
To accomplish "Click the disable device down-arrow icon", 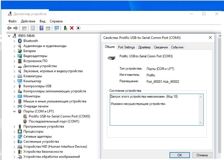I will [x=78, y=28].
